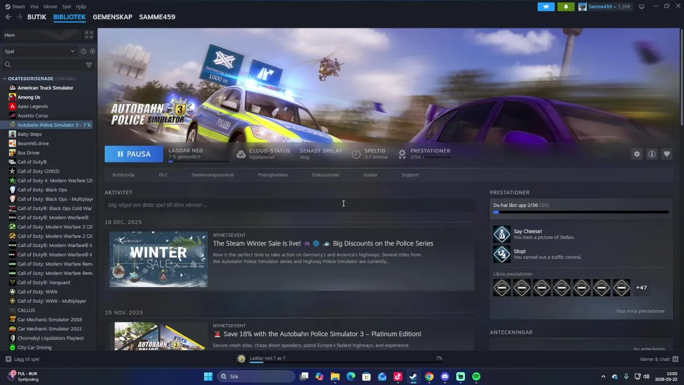Open the Support link
This screenshot has height=385, width=684.
(x=410, y=175)
